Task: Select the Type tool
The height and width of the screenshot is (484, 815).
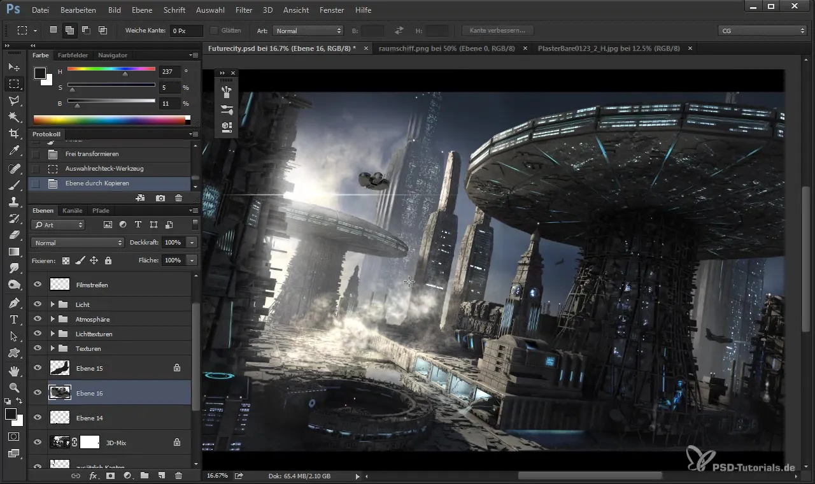Action: 14,319
